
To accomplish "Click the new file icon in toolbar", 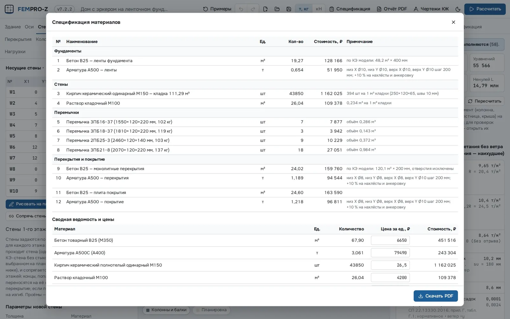I will pos(265,9).
